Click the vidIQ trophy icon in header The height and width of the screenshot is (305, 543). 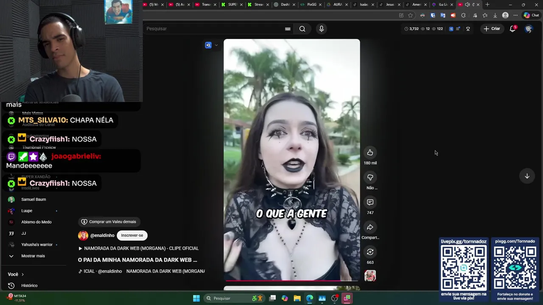click(468, 29)
